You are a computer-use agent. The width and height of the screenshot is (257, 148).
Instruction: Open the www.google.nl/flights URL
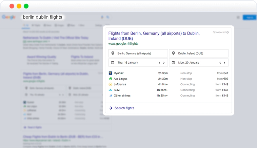[x=123, y=44]
